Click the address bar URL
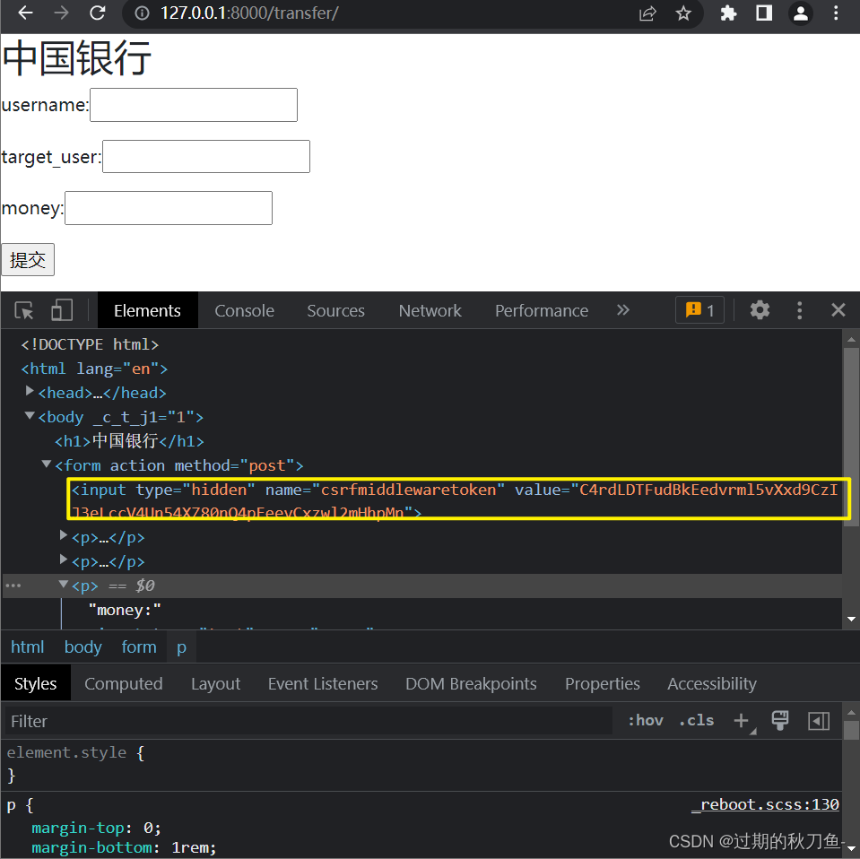Viewport: 860px width, 859px height. (x=249, y=13)
